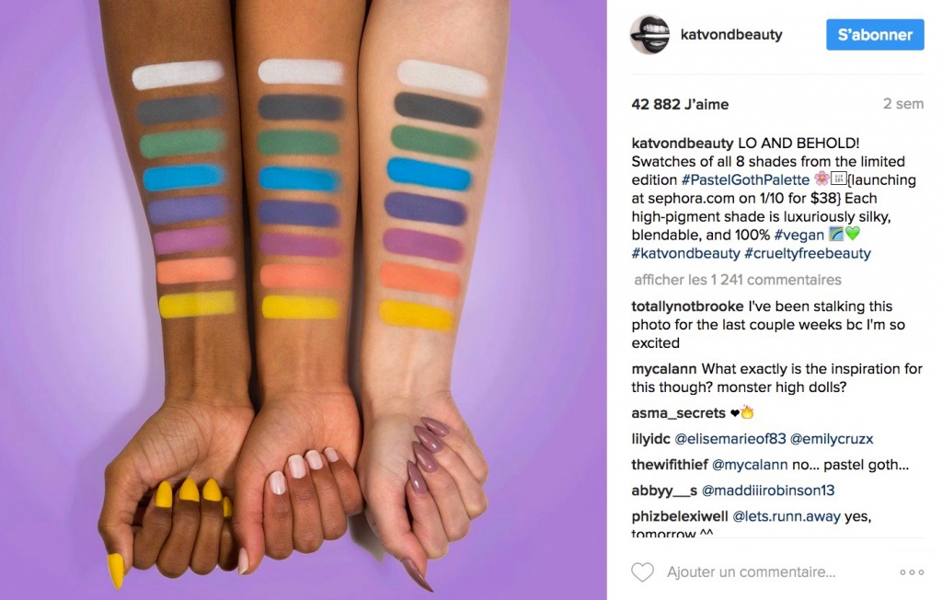Open mycalann's commenter profile

(x=664, y=369)
